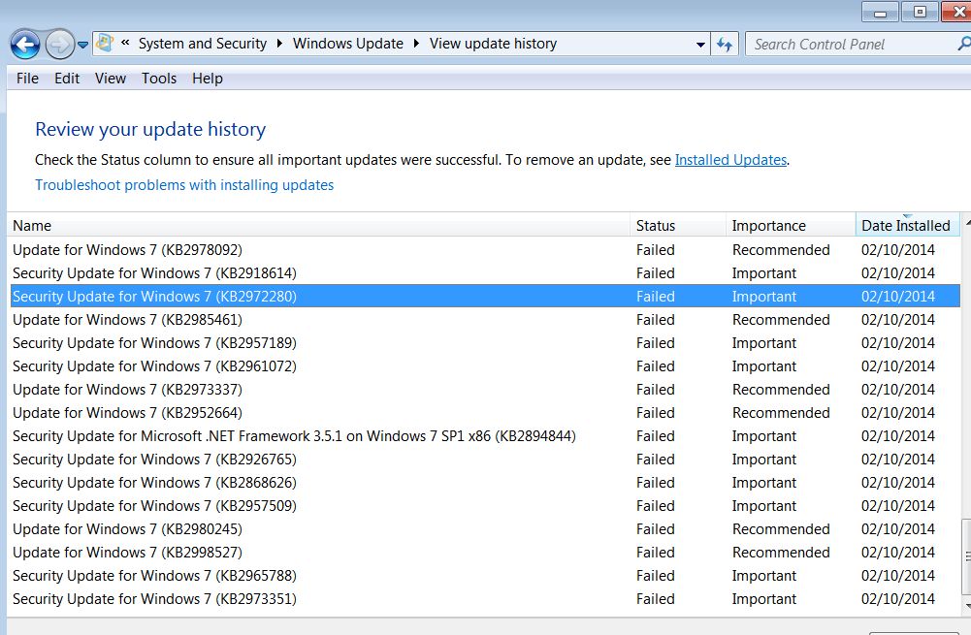Expand the hidden breadcrumb chevron
971x635 pixels.
tap(125, 44)
